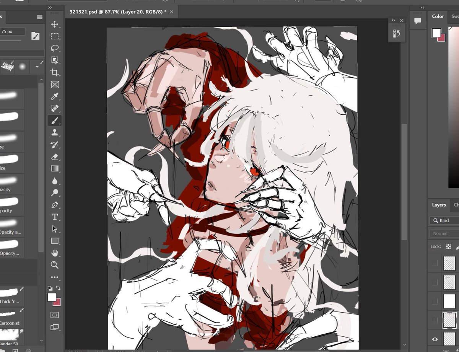Toggle the Brush Settings panel button
Screen dimensions: 459x352
pyautogui.click(x=35, y=36)
